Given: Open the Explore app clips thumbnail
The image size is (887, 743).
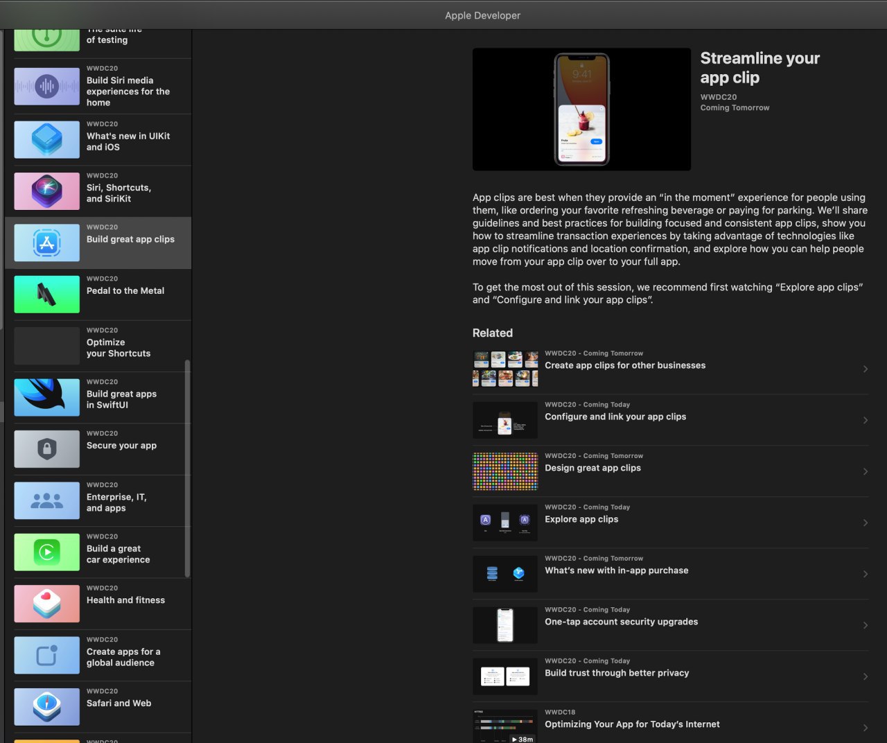Looking at the screenshot, I should point(505,523).
